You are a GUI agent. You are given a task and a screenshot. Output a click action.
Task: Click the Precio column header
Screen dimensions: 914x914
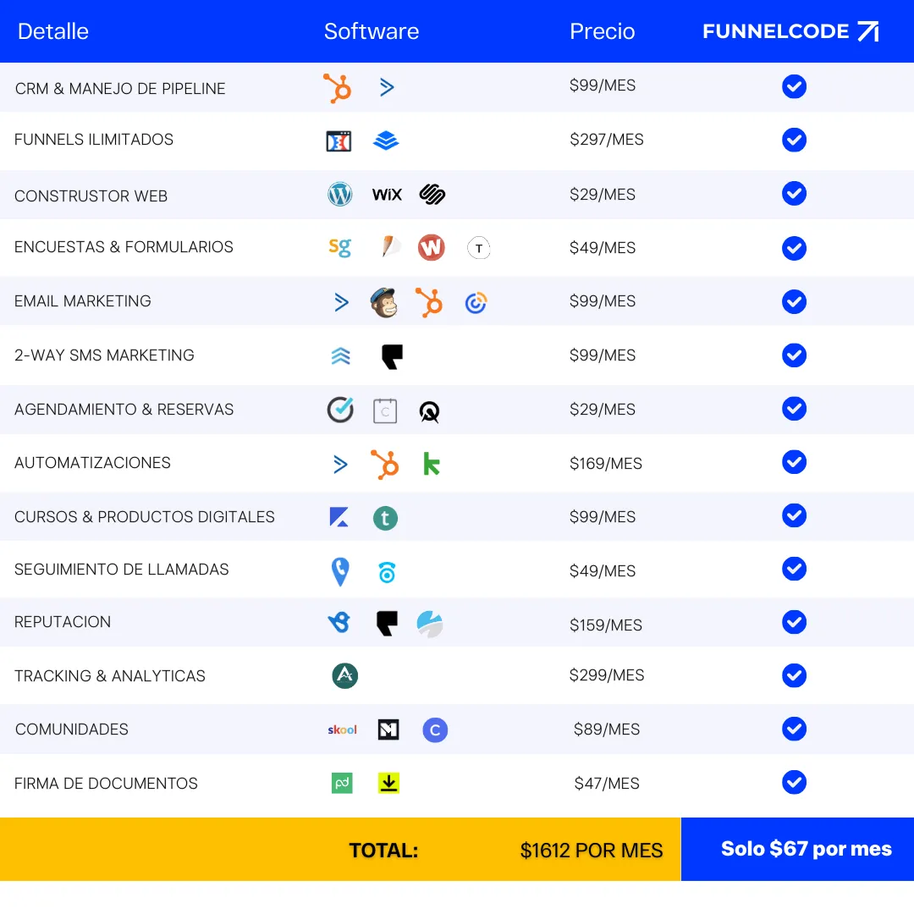coord(602,31)
